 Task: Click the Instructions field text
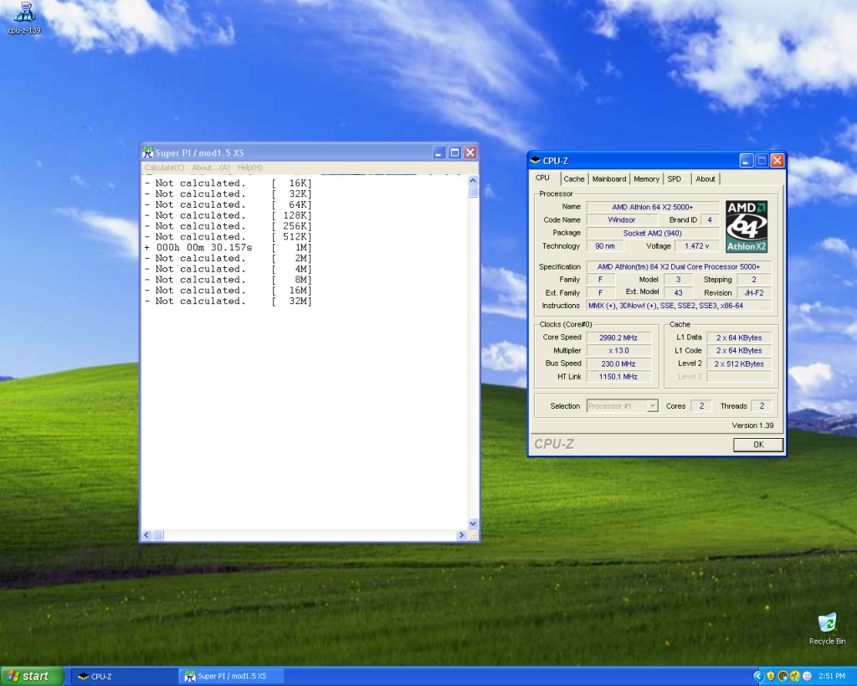678,306
